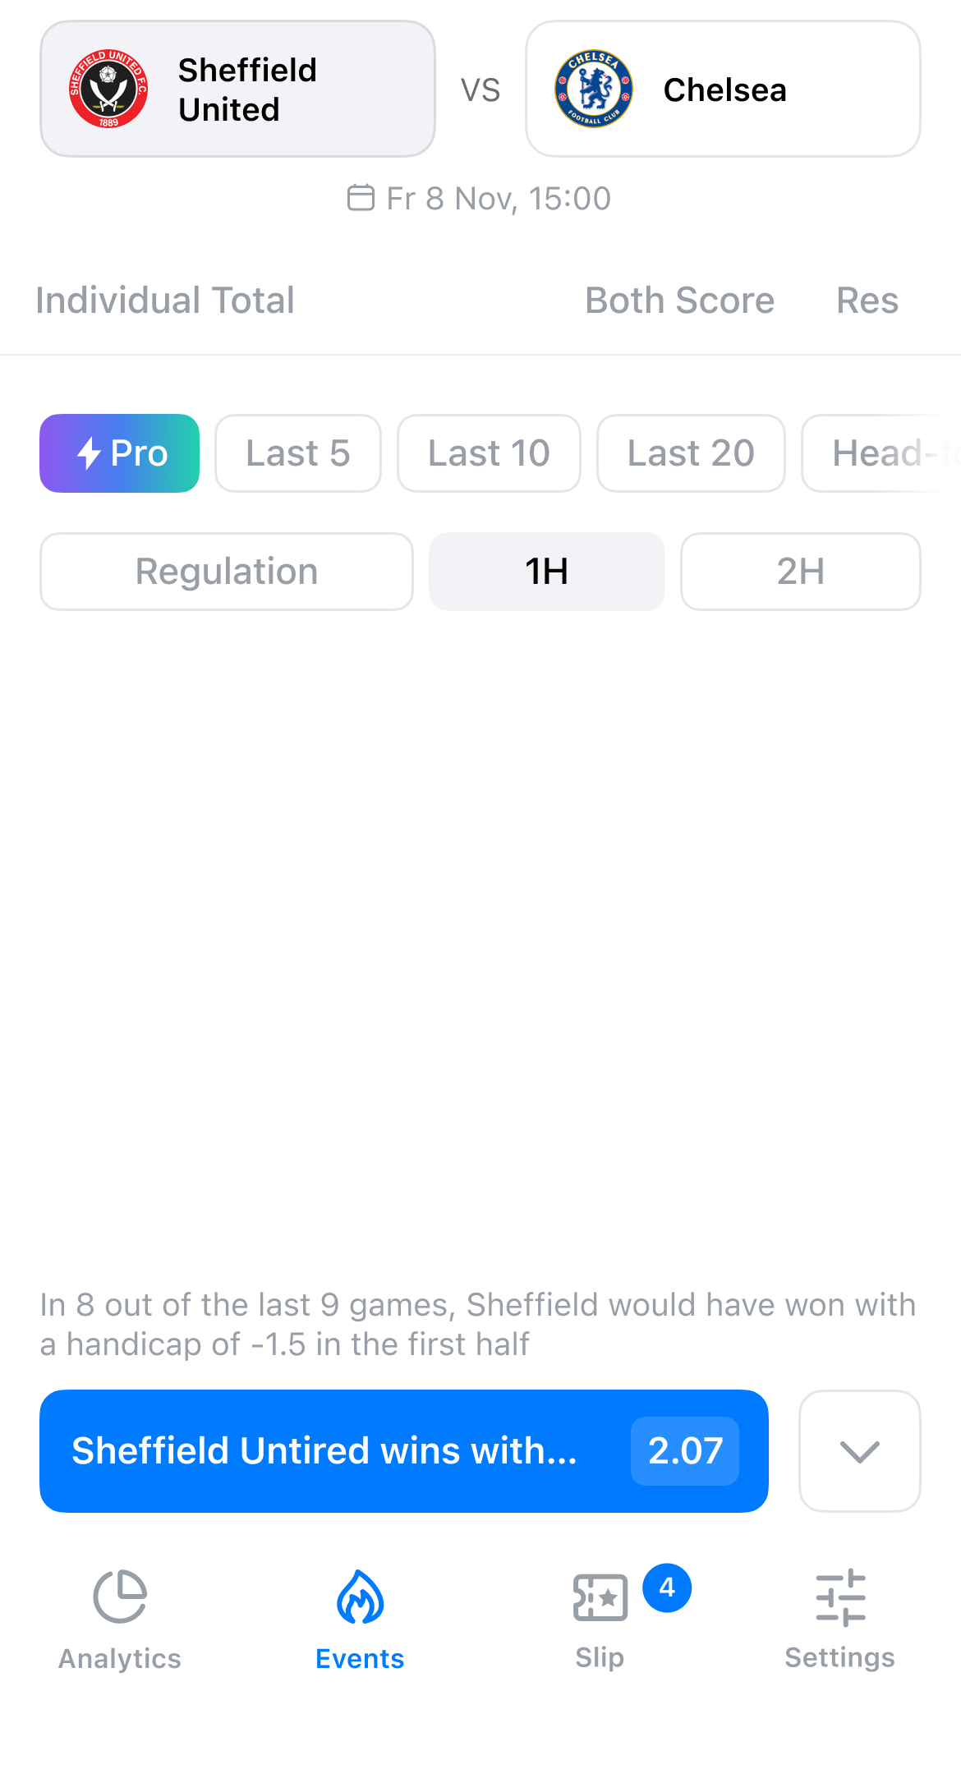This screenshot has width=961, height=1769.
Task: Click the calendar icon beside match date
Action: (361, 198)
